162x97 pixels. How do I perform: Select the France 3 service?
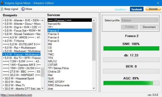[x=70, y=34]
